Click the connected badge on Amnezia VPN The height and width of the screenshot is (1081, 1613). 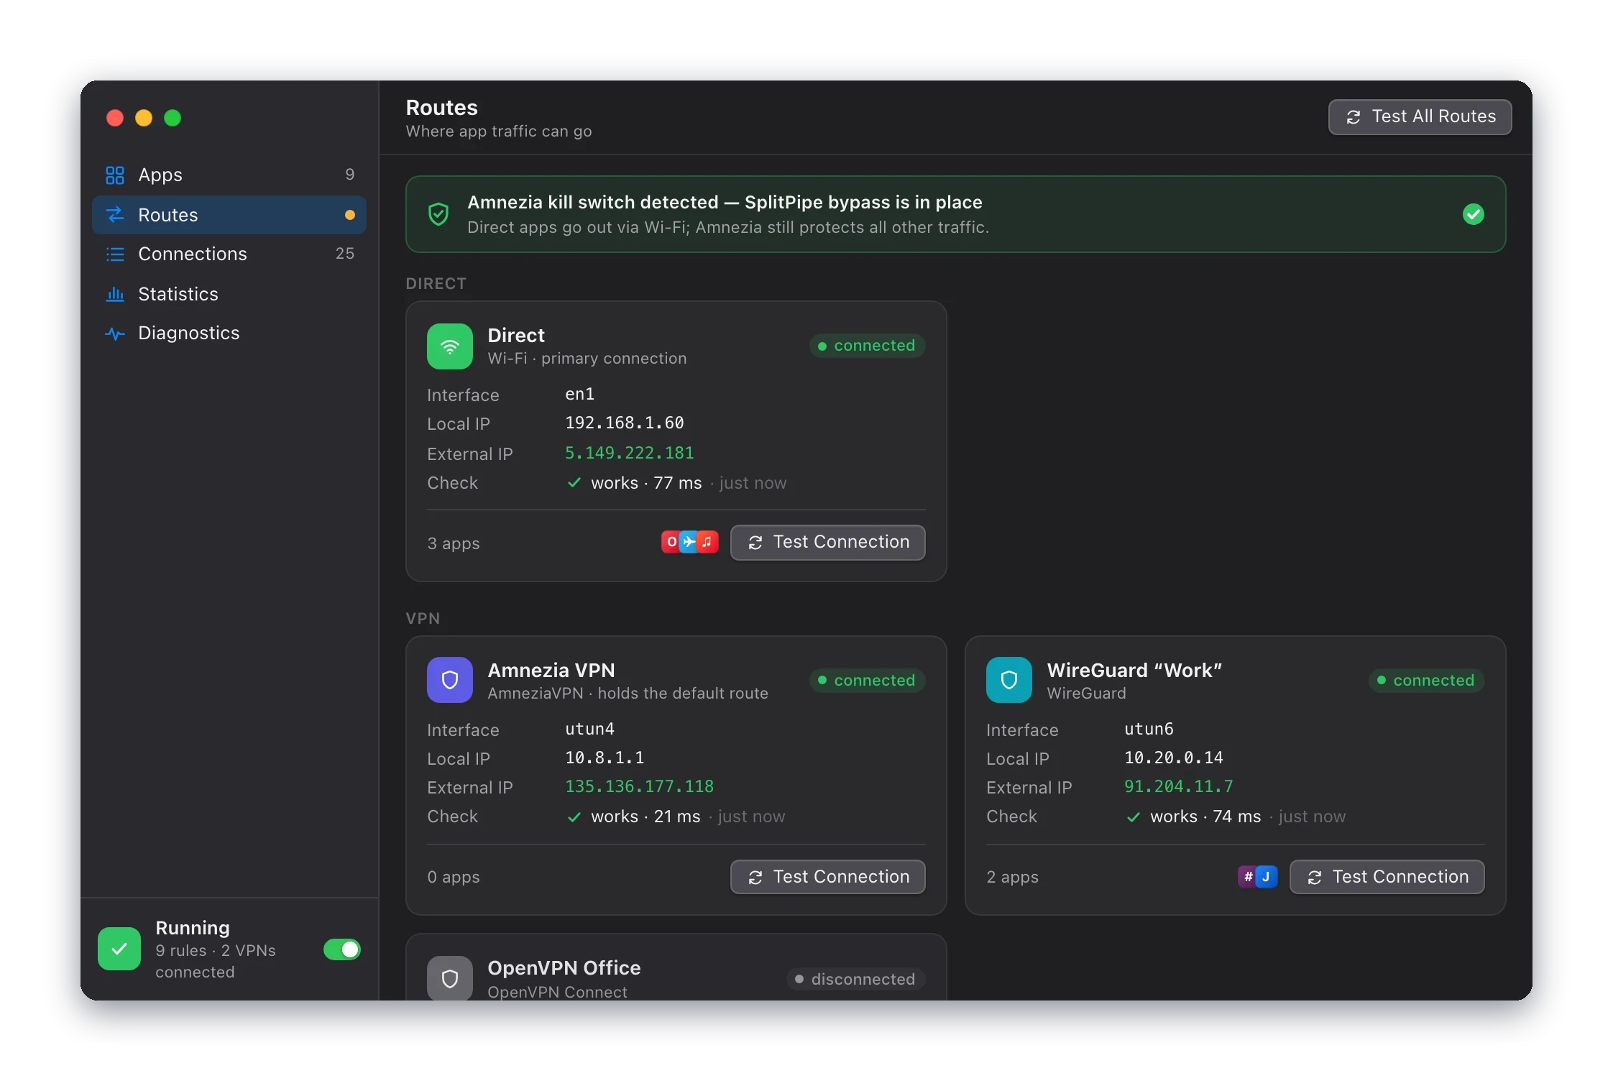pos(867,681)
